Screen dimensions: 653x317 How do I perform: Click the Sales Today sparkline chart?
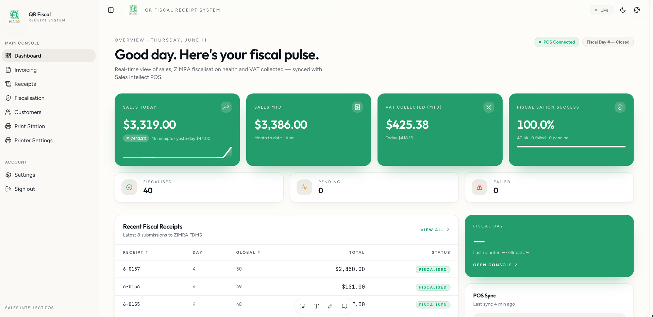click(177, 152)
